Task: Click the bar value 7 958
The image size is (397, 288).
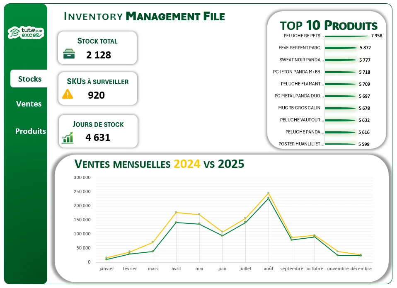Action: 377,36
